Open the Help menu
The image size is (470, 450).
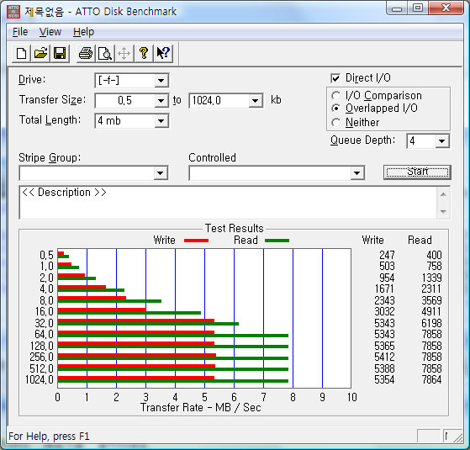tap(83, 32)
